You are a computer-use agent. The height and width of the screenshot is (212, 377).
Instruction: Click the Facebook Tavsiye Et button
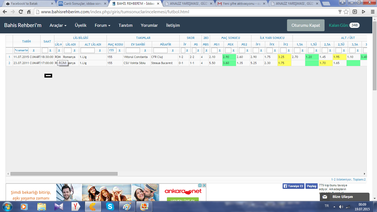293,186
